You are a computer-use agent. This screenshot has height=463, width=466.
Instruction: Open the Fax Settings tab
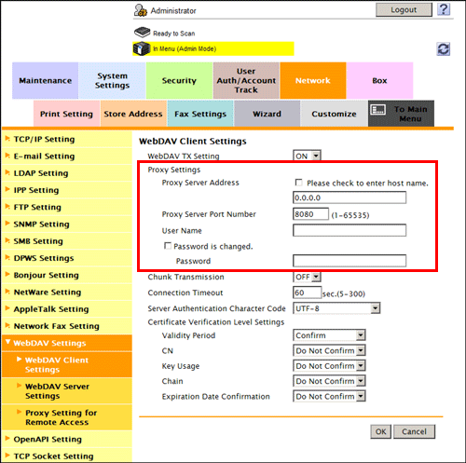pos(200,114)
